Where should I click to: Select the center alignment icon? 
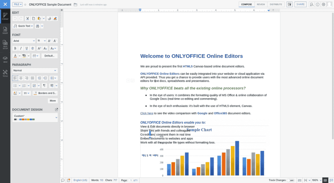[x=21, y=78]
